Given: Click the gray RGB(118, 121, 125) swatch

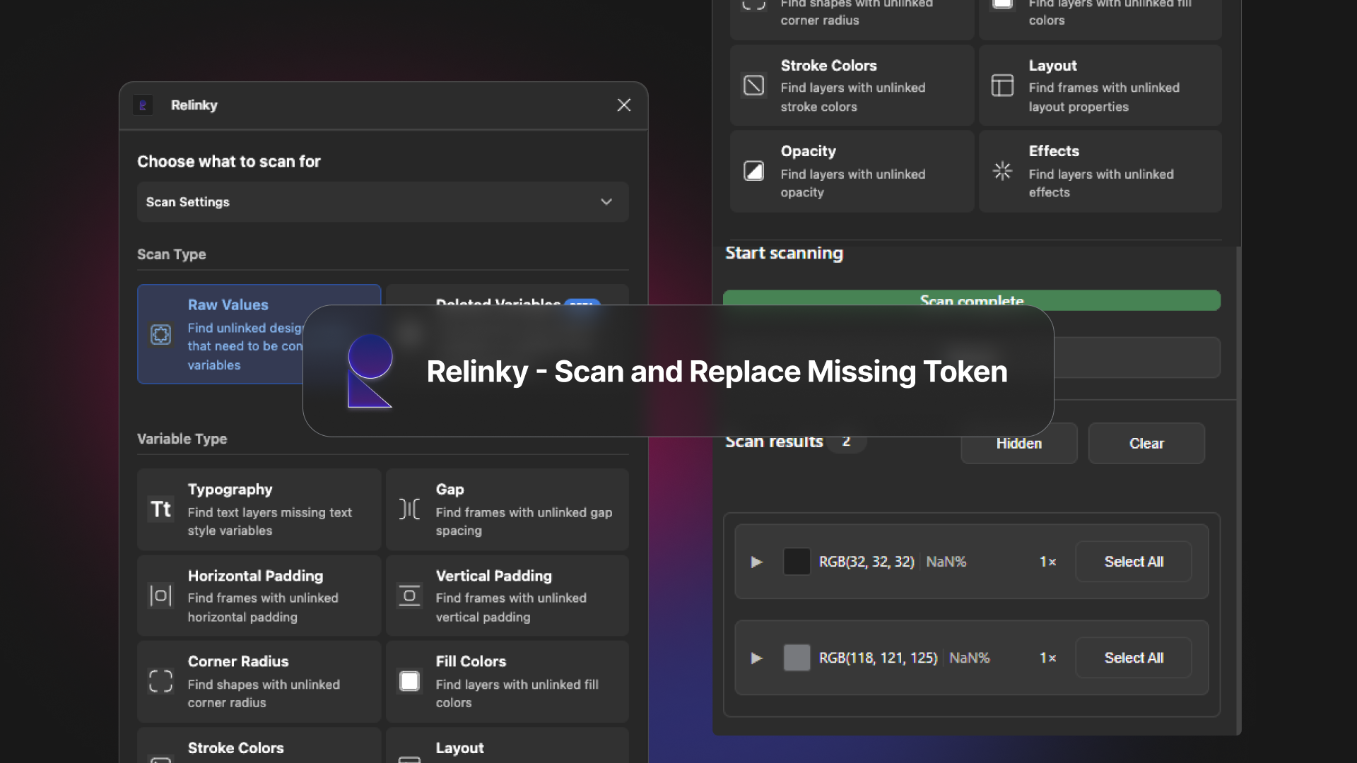Looking at the screenshot, I should coord(797,658).
